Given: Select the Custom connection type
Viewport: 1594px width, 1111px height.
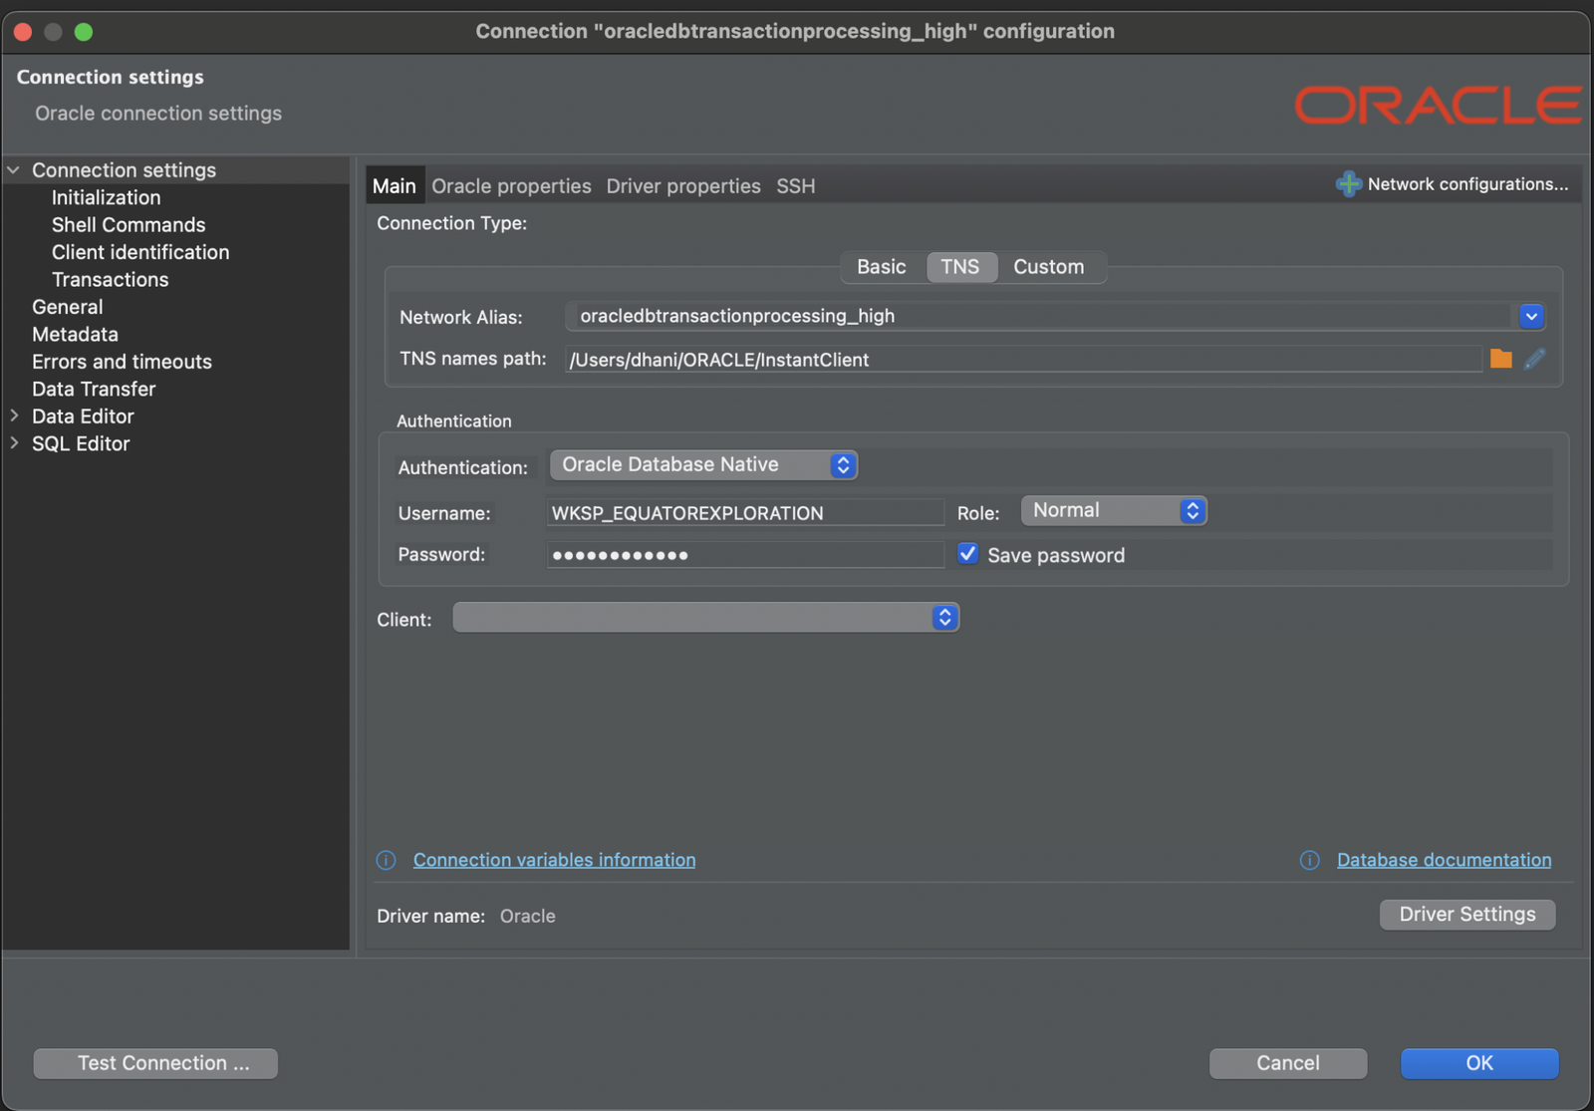Looking at the screenshot, I should 1049,267.
